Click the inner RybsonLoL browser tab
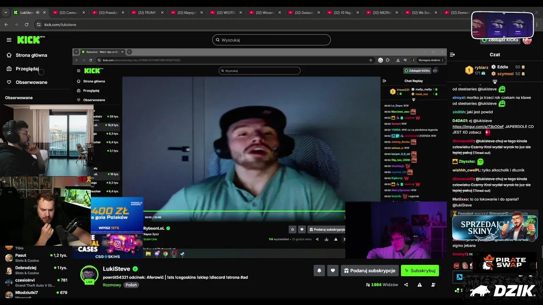 pyautogui.click(x=102, y=52)
